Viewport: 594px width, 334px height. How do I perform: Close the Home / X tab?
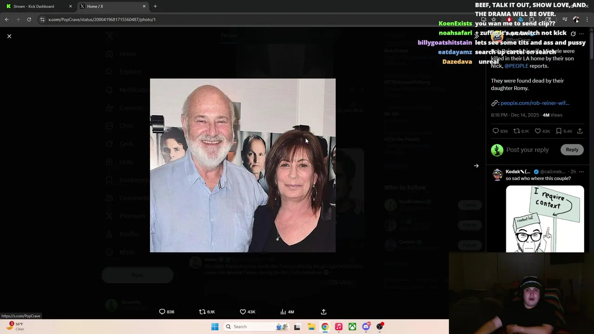click(x=144, y=6)
